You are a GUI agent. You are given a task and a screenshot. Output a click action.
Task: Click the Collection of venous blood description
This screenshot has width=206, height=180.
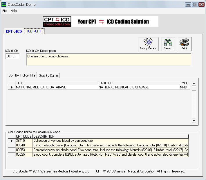(111, 141)
